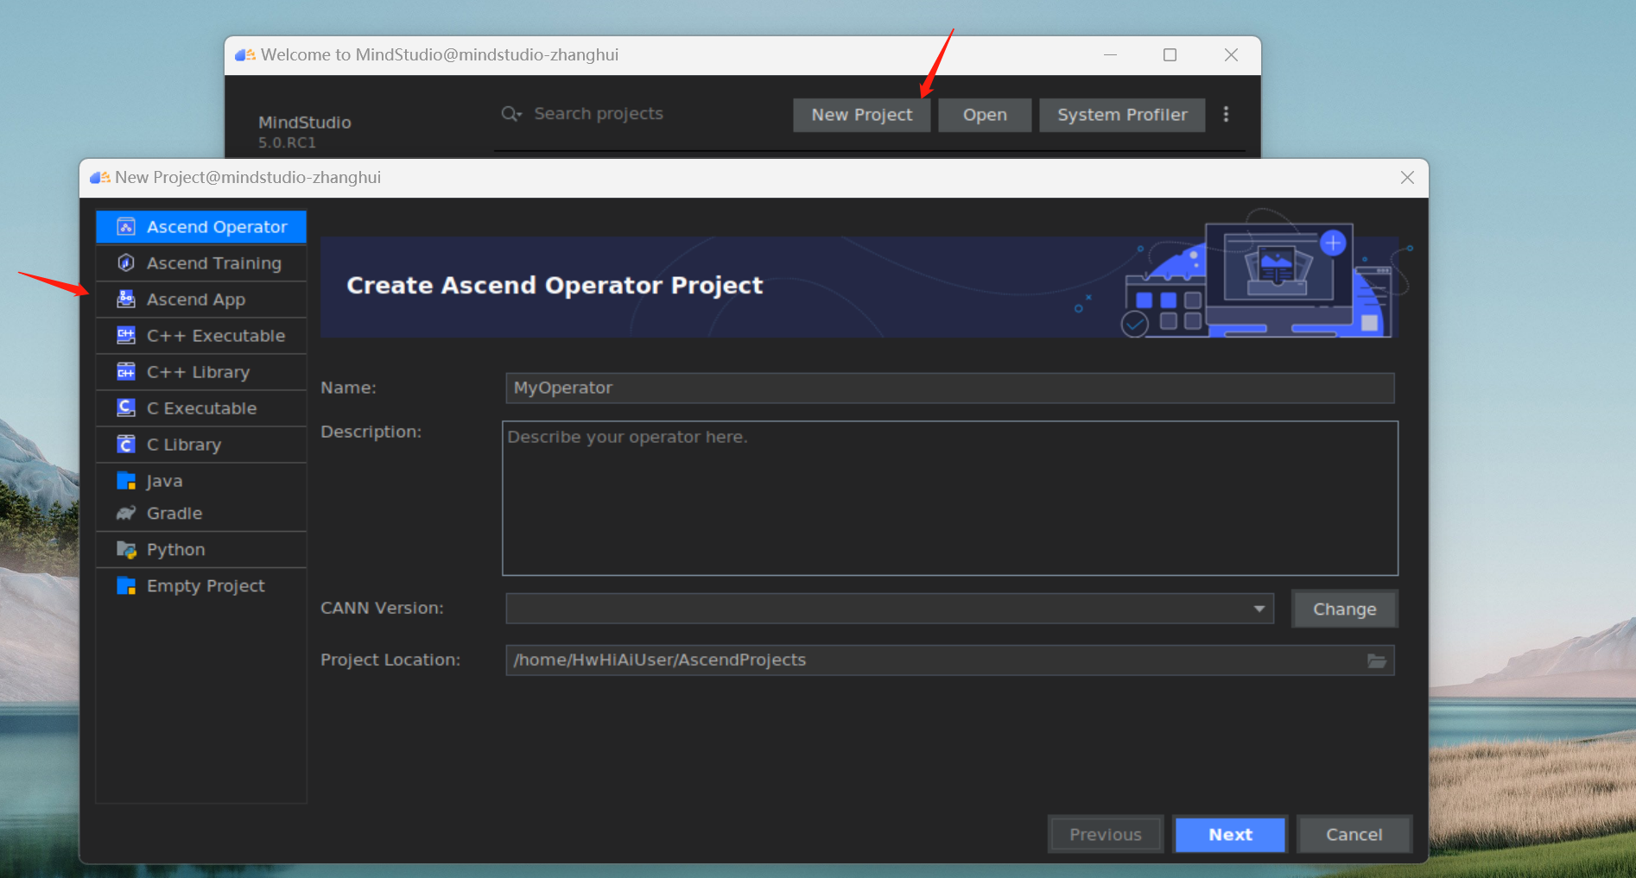Select Gradle project type
The height and width of the screenshot is (878, 1636).
pyautogui.click(x=201, y=514)
